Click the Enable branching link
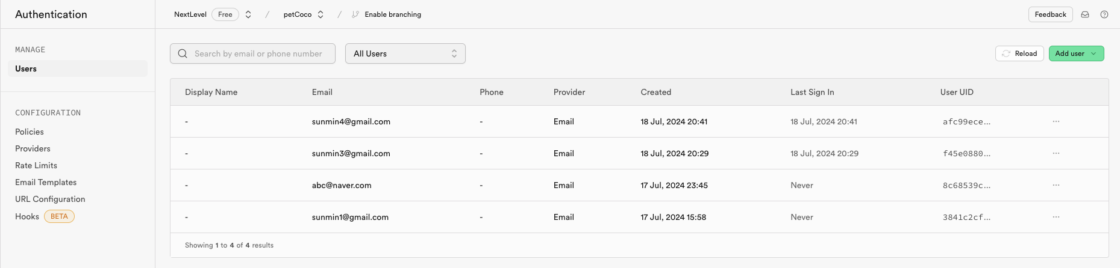 [393, 14]
